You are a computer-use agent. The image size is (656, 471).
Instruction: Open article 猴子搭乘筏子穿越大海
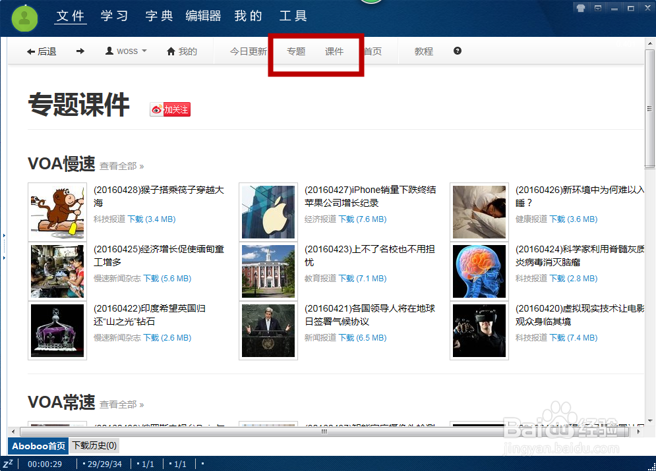pos(159,196)
